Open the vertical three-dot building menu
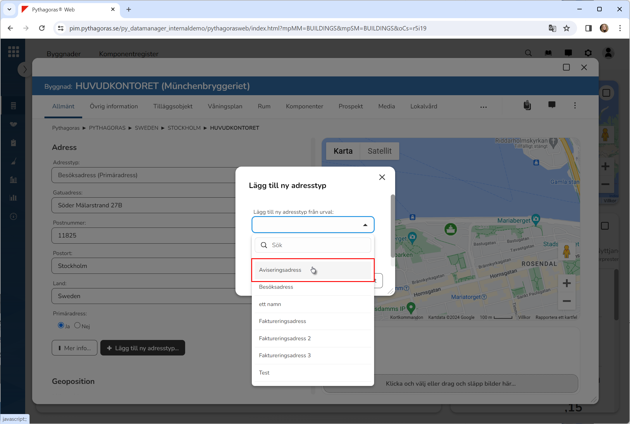Screen dimensions: 630x424 575,105
